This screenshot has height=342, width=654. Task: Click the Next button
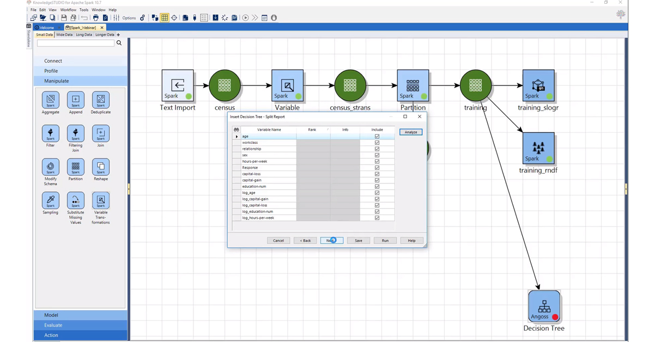click(x=332, y=240)
